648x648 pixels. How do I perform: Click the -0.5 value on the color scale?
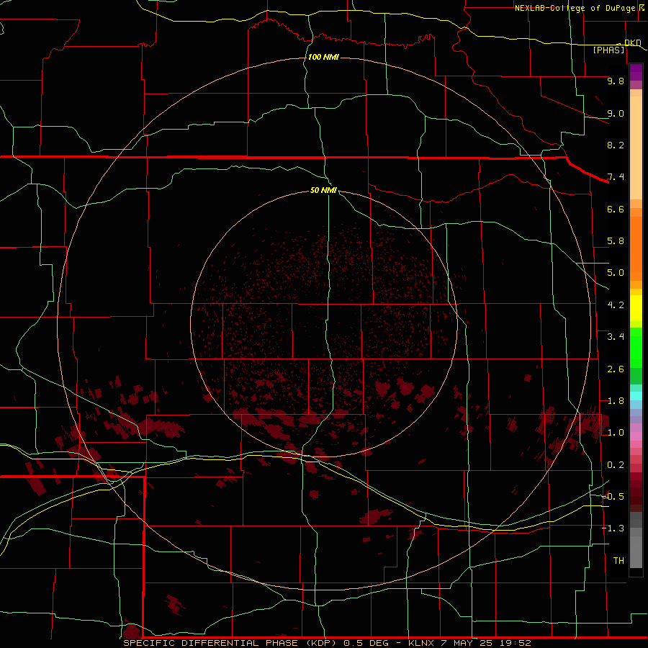tap(613, 497)
